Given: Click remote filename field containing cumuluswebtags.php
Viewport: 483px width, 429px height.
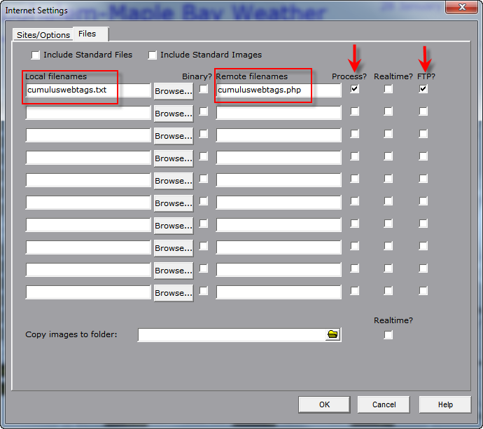Looking at the screenshot, I should coord(278,90).
